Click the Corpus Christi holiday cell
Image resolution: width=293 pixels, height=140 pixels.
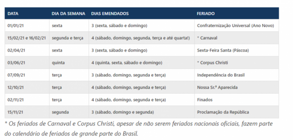[x=237, y=63]
